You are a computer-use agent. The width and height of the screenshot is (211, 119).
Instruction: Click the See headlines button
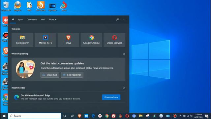(x=72, y=75)
